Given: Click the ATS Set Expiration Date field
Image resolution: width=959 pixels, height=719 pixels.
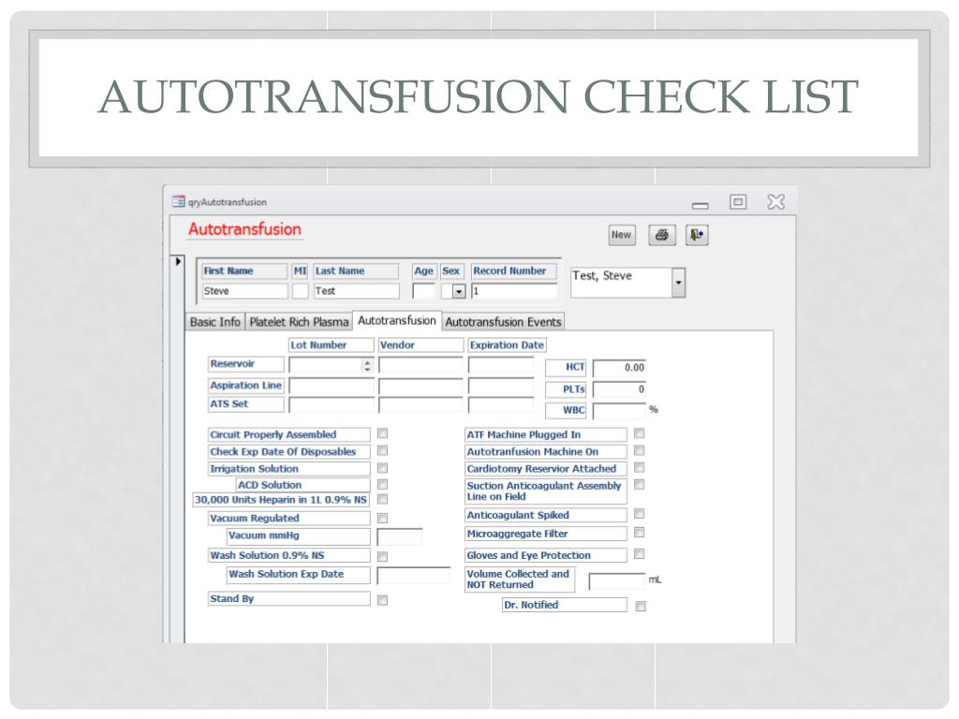Looking at the screenshot, I should (x=501, y=404).
